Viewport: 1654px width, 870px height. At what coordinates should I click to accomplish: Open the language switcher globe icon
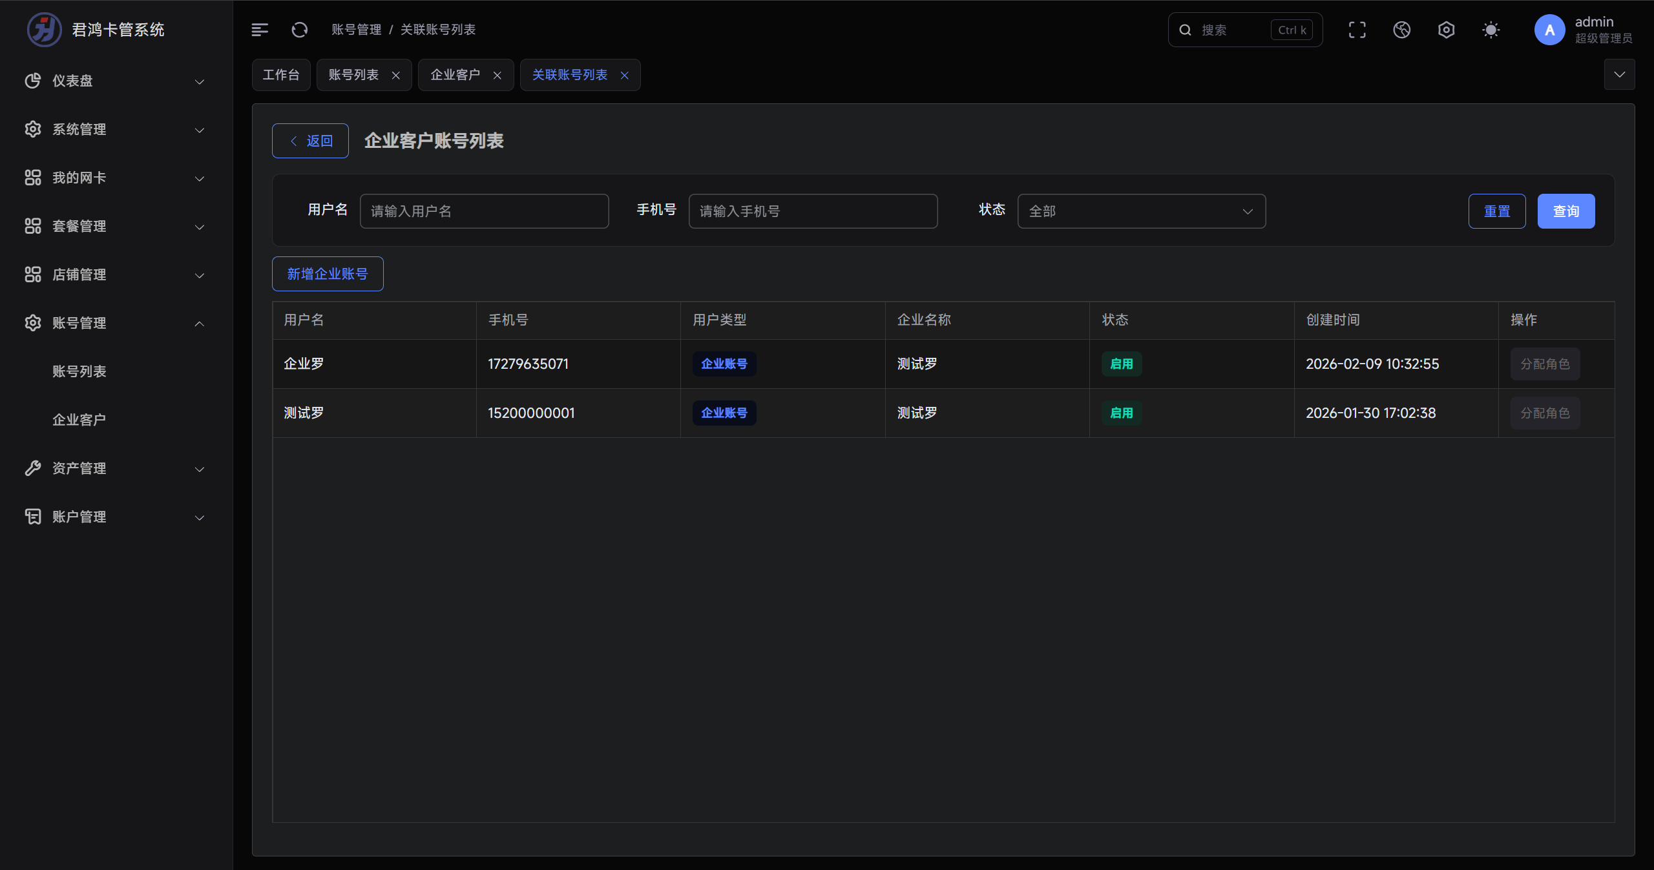coord(1401,30)
